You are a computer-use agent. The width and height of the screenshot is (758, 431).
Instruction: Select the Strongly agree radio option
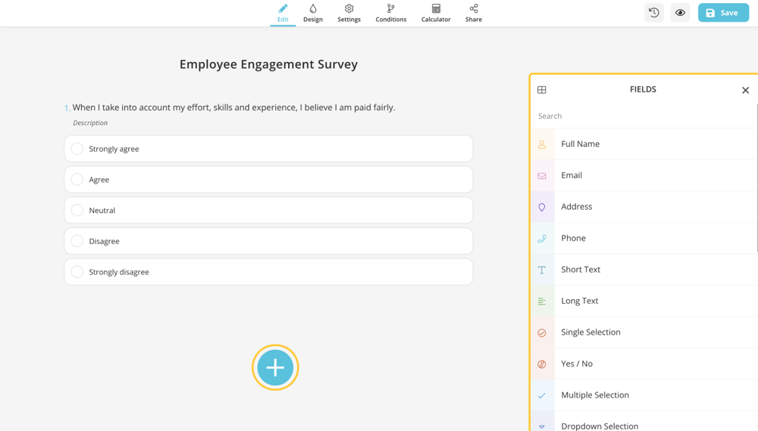77,149
